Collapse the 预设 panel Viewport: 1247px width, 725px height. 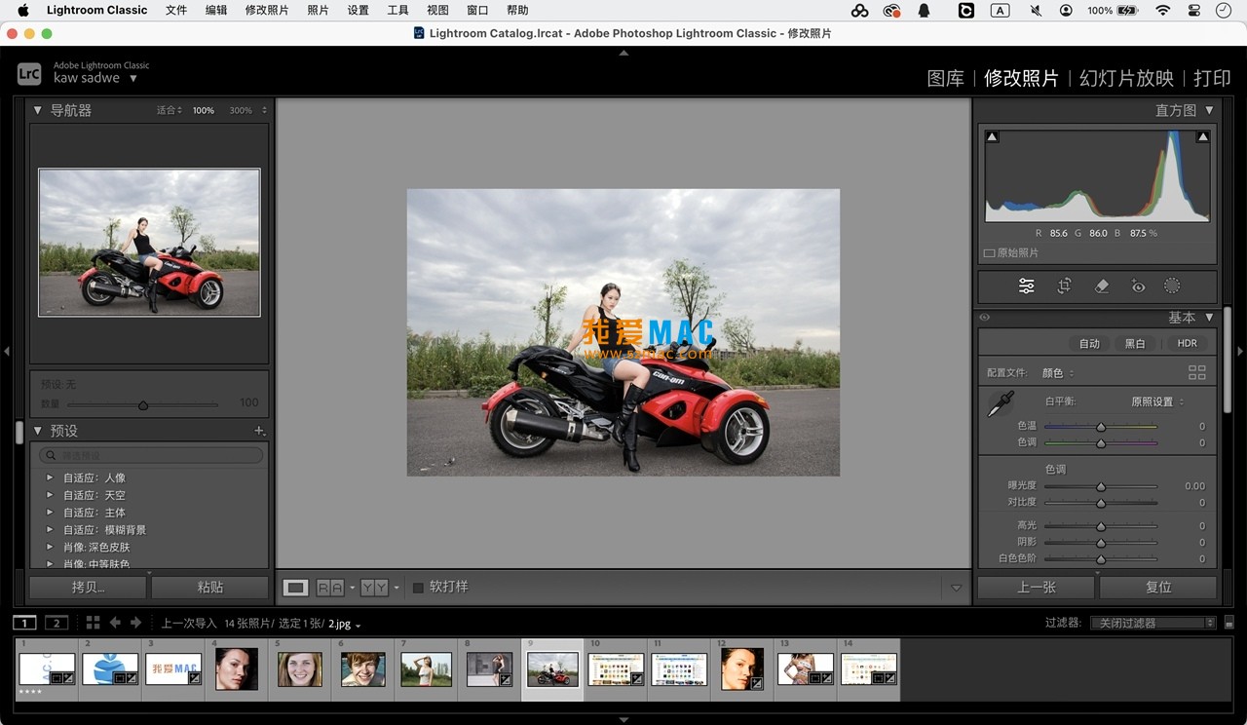38,431
